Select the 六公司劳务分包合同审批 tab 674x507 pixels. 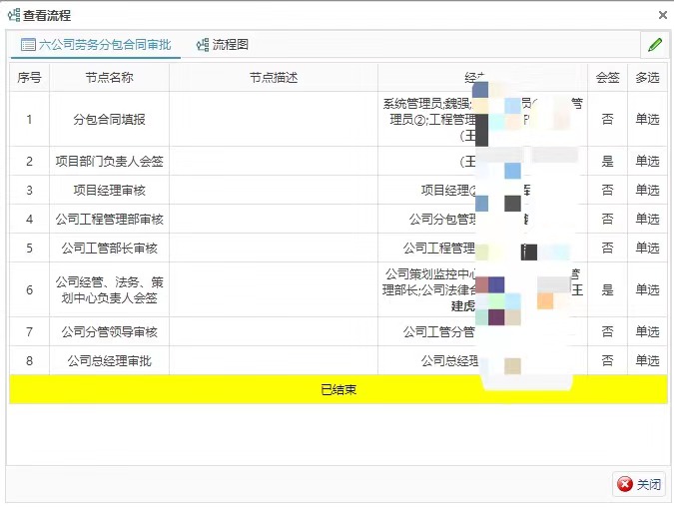point(96,45)
